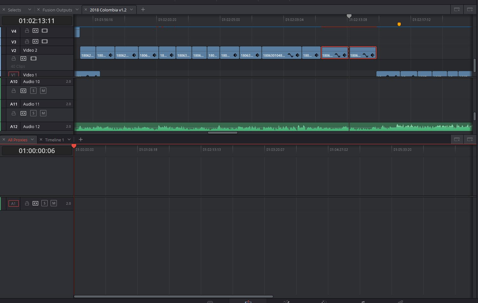The width and height of the screenshot is (478, 303).
Task: Select the 2018 Colombia v1.2 tab
Action: point(108,10)
